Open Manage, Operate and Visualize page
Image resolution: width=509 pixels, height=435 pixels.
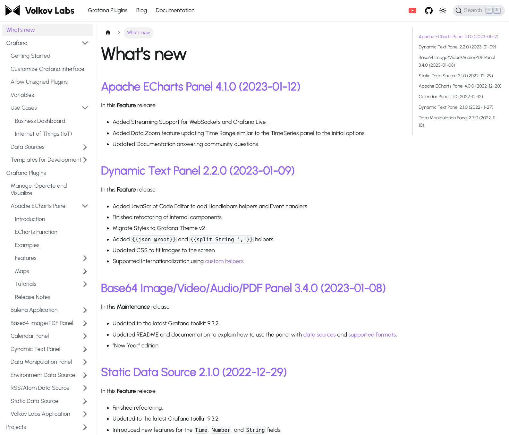tap(39, 189)
